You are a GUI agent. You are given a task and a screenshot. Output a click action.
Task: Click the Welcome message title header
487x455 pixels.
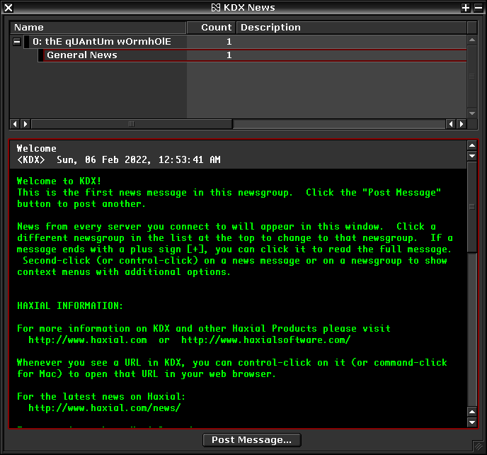pyautogui.click(x=36, y=148)
